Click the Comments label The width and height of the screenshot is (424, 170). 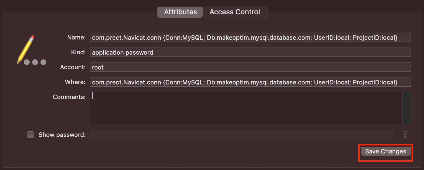click(x=69, y=97)
